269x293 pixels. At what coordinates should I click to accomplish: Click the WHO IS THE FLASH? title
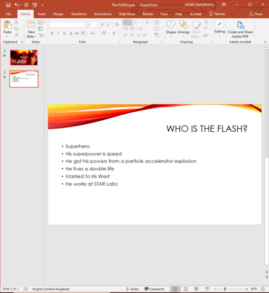[207, 129]
